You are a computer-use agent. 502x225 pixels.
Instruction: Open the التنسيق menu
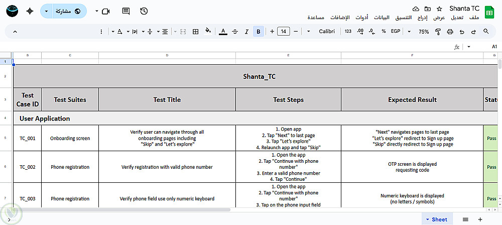pos(403,17)
